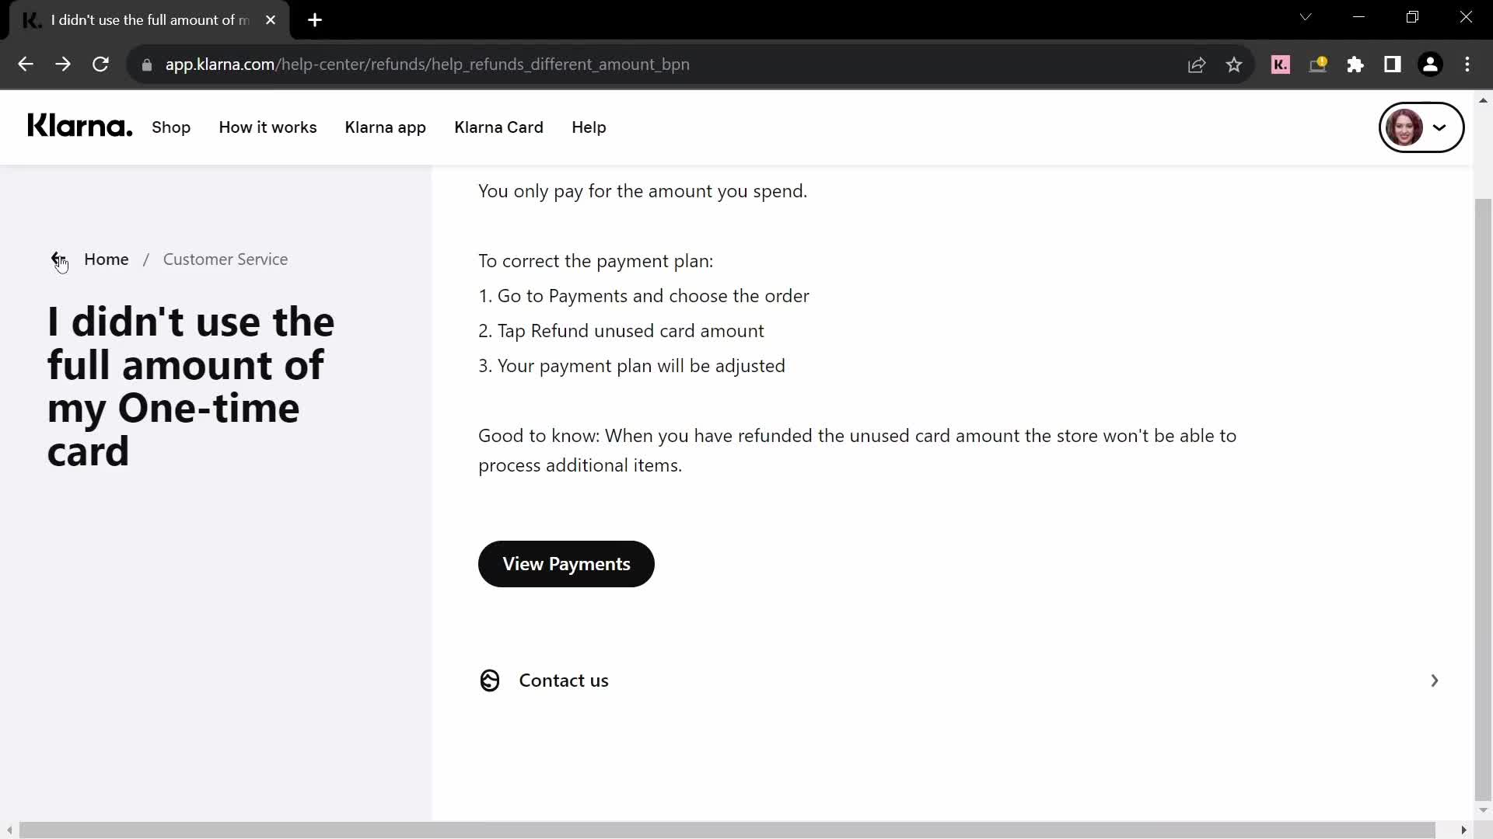Screen dimensions: 1493x839
Task: Click text 'Tap Refund unused card amount'
Action: tap(631, 331)
